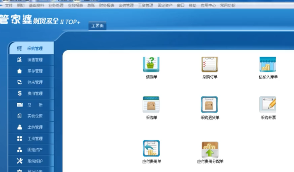294x172 pixels.
Task: Open the 采购订单 purchase order icon
Action: click(x=209, y=65)
